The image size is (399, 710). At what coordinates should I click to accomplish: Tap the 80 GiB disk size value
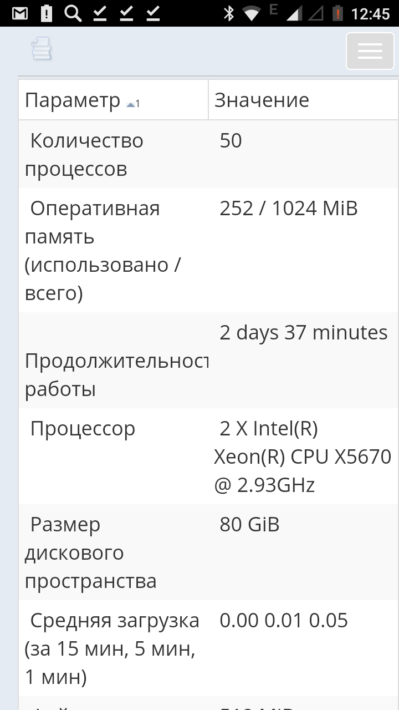pyautogui.click(x=249, y=524)
